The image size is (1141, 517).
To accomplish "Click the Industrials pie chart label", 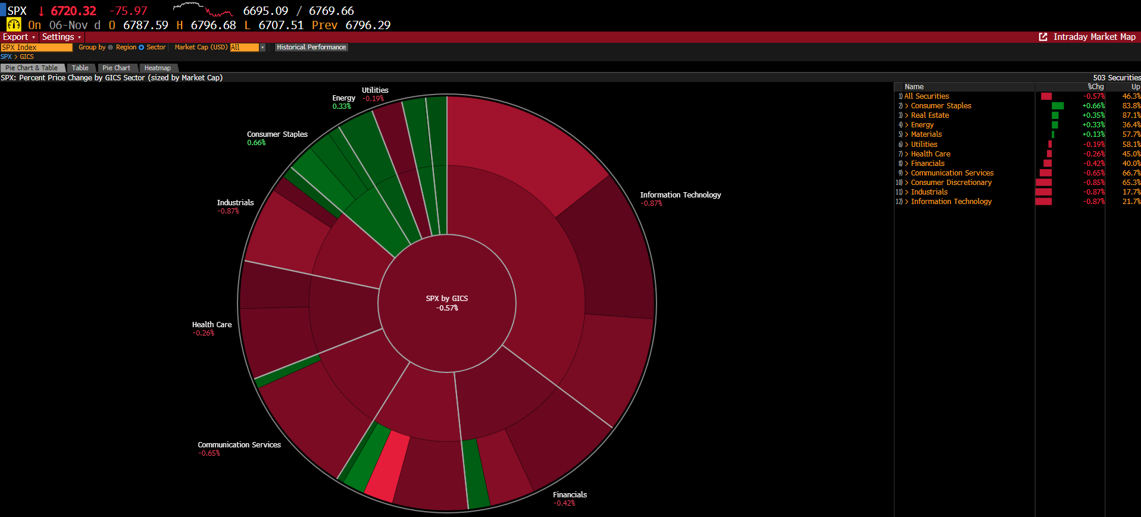I will pos(235,203).
